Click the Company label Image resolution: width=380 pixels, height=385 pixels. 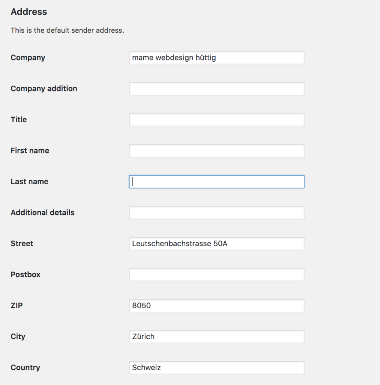point(28,58)
